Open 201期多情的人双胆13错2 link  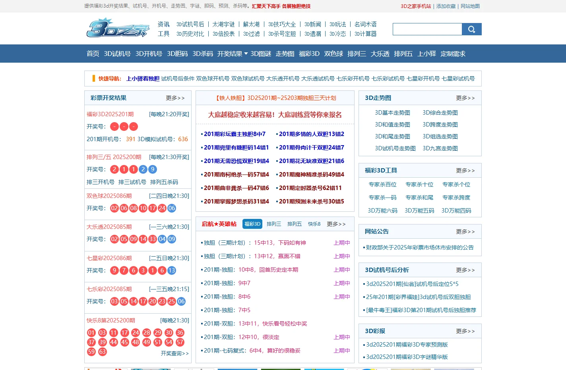pos(312,134)
